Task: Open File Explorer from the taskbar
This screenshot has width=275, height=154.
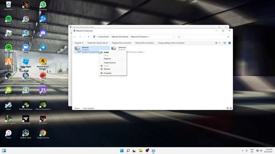Action: (141, 151)
